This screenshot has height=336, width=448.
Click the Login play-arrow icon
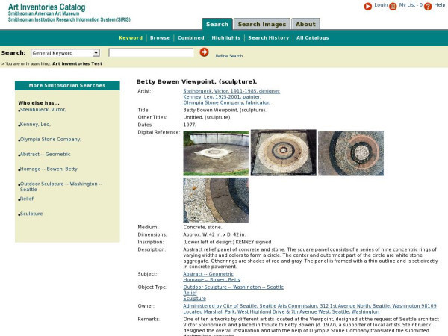(368, 6)
